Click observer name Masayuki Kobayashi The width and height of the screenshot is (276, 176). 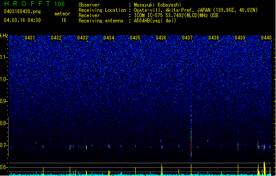pos(158,5)
